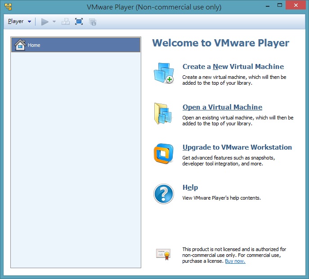Screen dimensions: 309x279
Task: Click the VMware Player title bar icon
Action: click(8, 6)
